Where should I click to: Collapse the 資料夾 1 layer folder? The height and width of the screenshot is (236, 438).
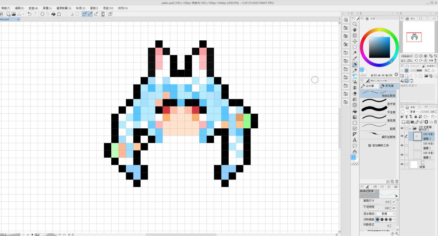[410, 129]
